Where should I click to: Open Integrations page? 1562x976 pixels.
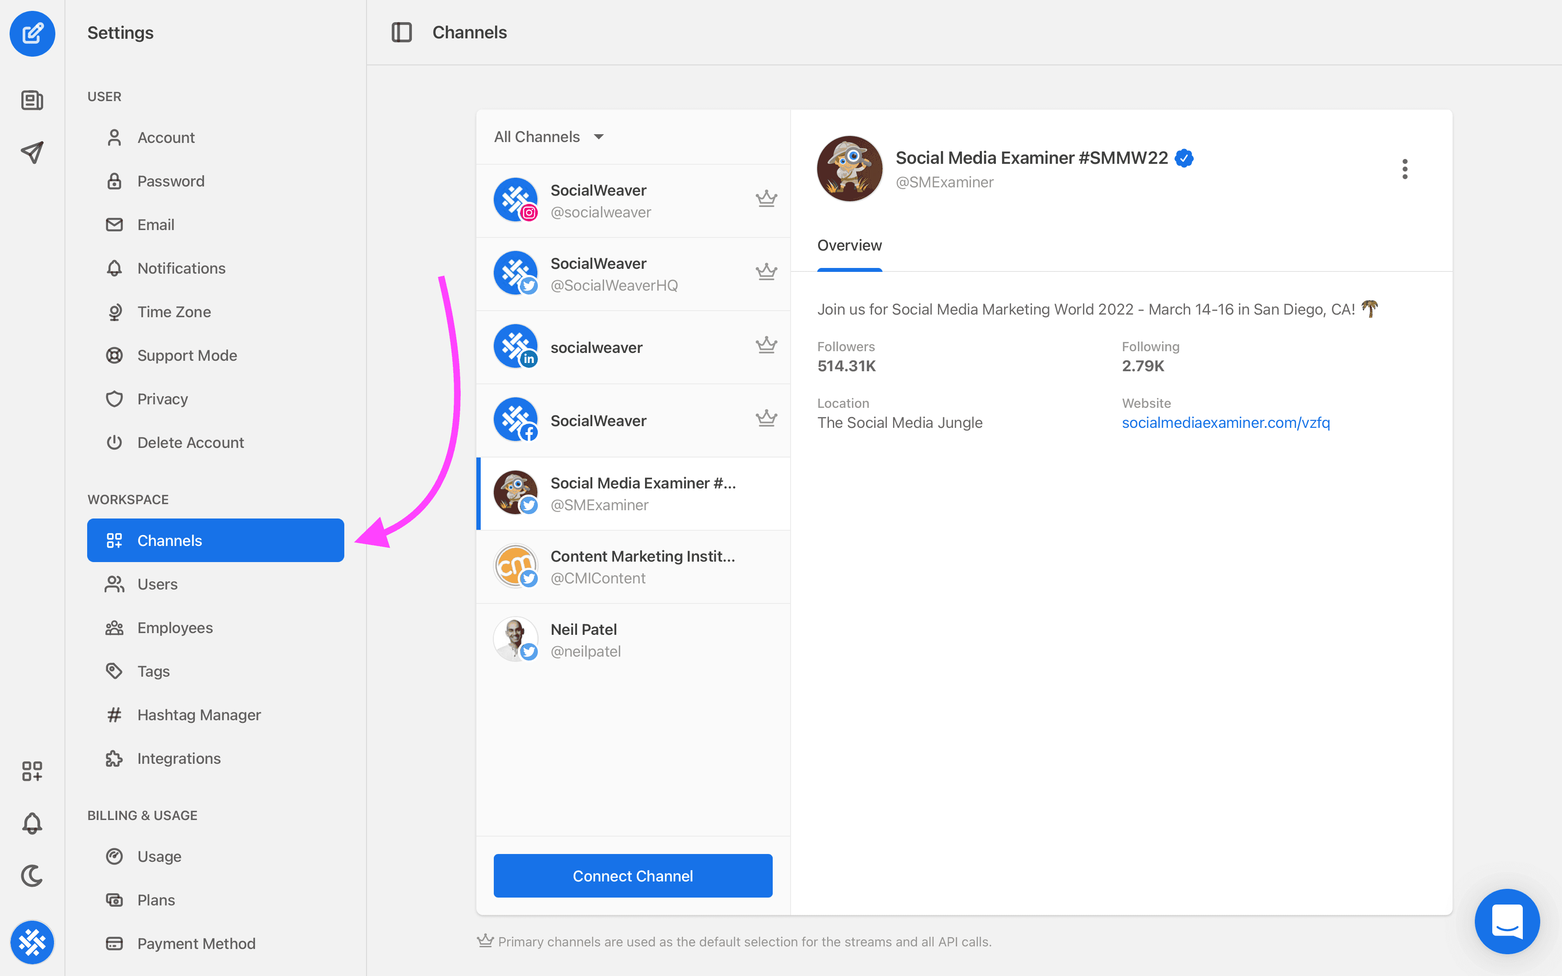click(x=216, y=759)
